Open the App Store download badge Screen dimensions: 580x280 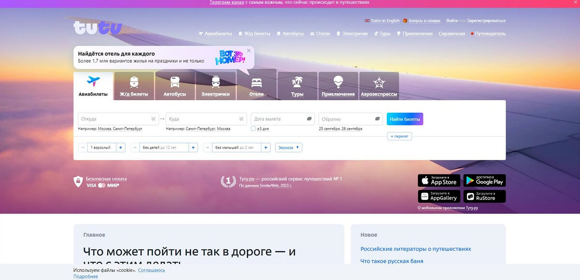click(439, 181)
